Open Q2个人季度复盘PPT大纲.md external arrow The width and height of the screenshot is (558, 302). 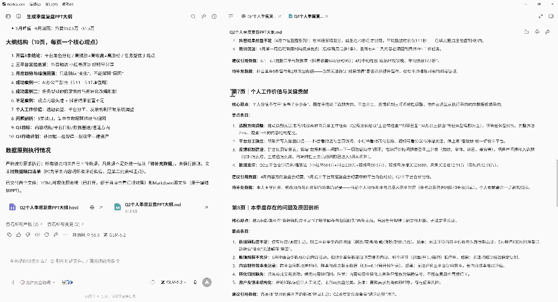pyautogui.click(x=206, y=207)
